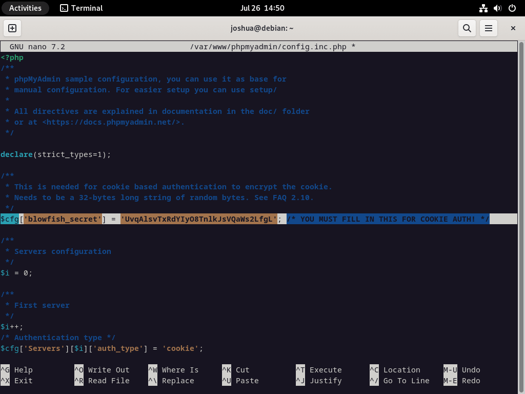525x394 pixels.
Task: Click the network status icon in the top bar
Action: point(482,8)
